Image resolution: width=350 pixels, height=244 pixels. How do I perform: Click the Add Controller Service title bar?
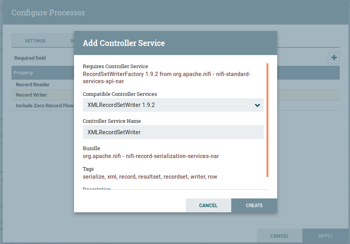click(x=175, y=43)
